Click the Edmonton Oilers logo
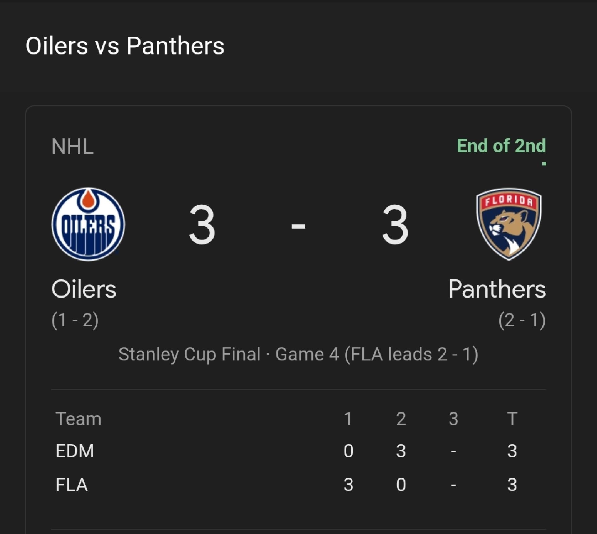Image resolution: width=597 pixels, height=534 pixels. [x=88, y=224]
